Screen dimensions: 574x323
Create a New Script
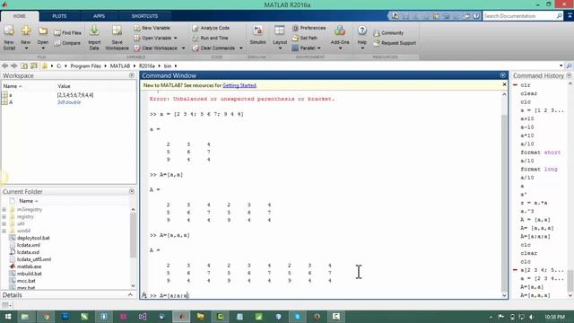9,38
